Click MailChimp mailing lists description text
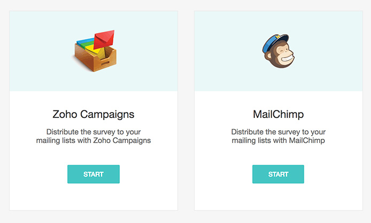The image size is (371, 223). [278, 136]
